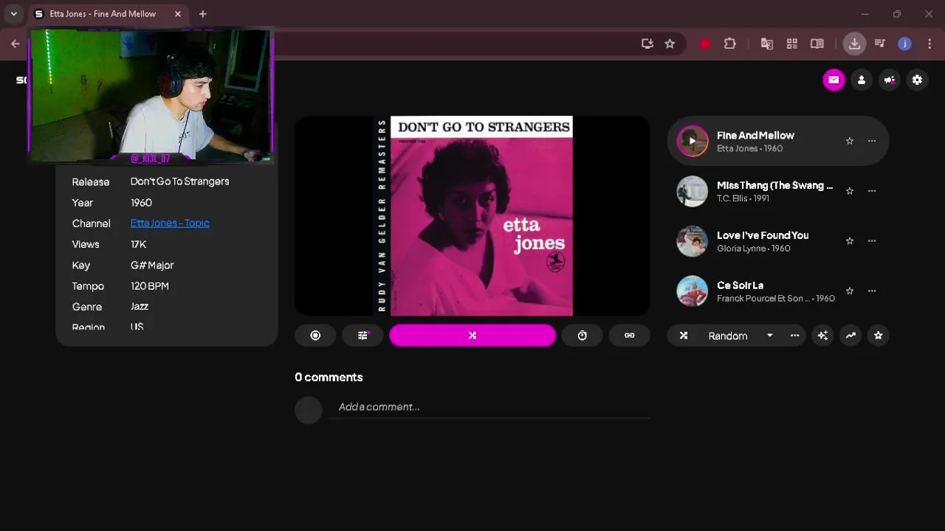
Task: Open the favorites star button below the playlist
Action: [x=878, y=336]
